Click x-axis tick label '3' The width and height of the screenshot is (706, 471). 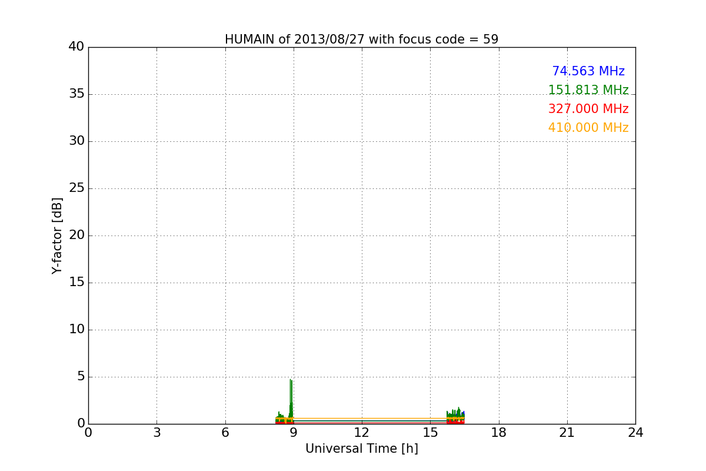(156, 433)
